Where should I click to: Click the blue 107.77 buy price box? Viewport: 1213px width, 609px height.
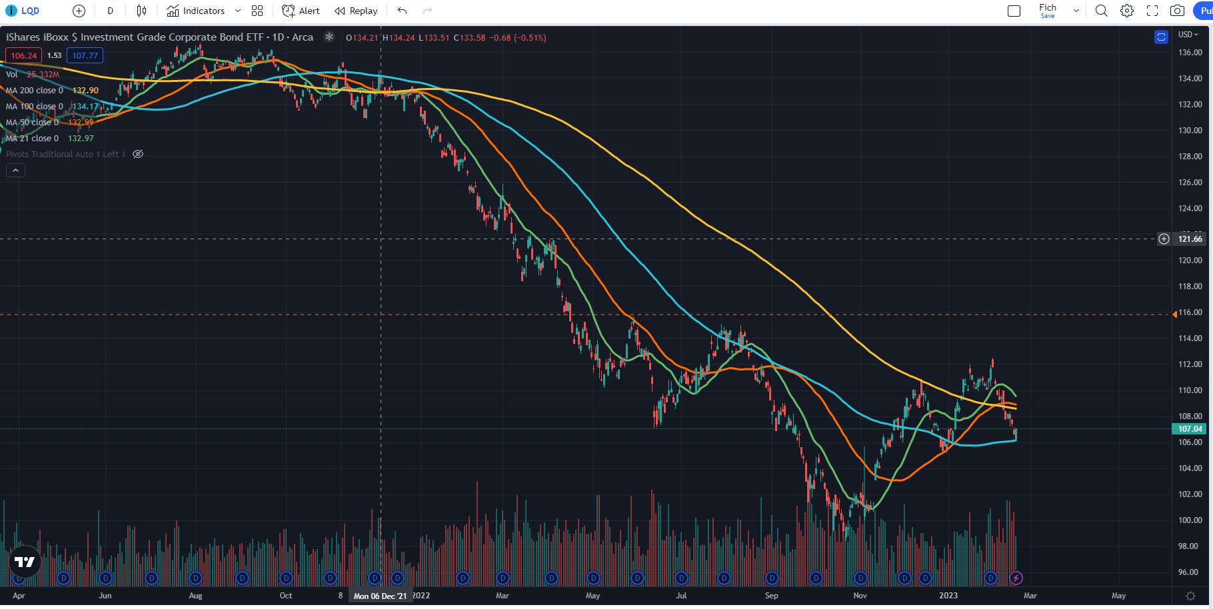coord(85,55)
